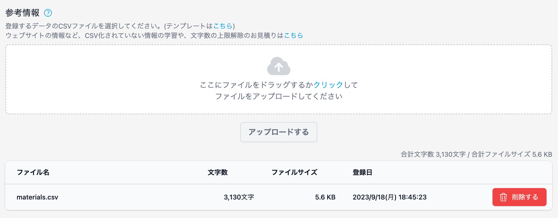This screenshot has width=558, height=218.
Task: Click the 5.6 KB size cell in the file row
Action: 325,197
